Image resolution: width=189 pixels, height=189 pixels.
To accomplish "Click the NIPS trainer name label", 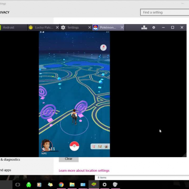I will (x=44, y=153).
